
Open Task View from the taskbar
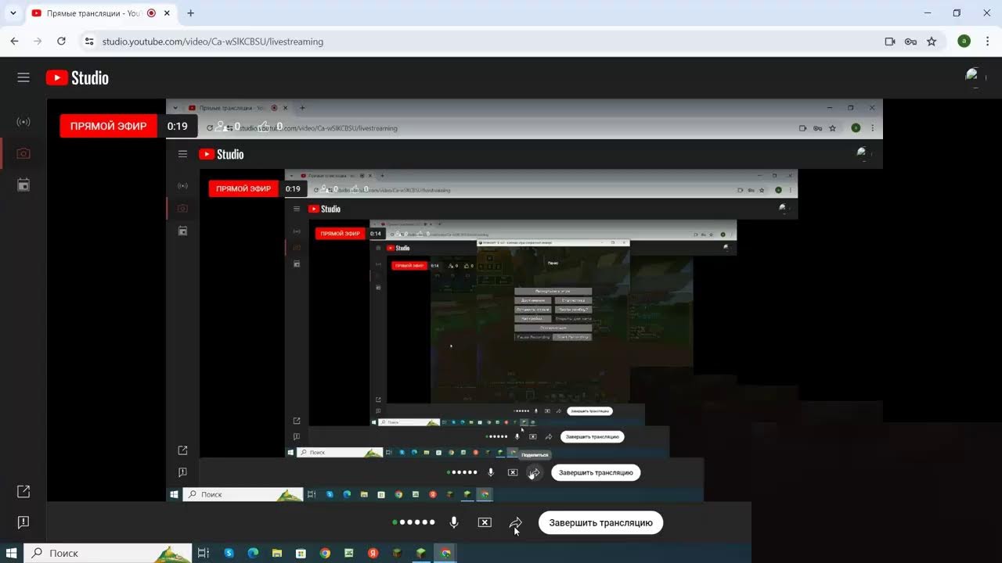203,553
